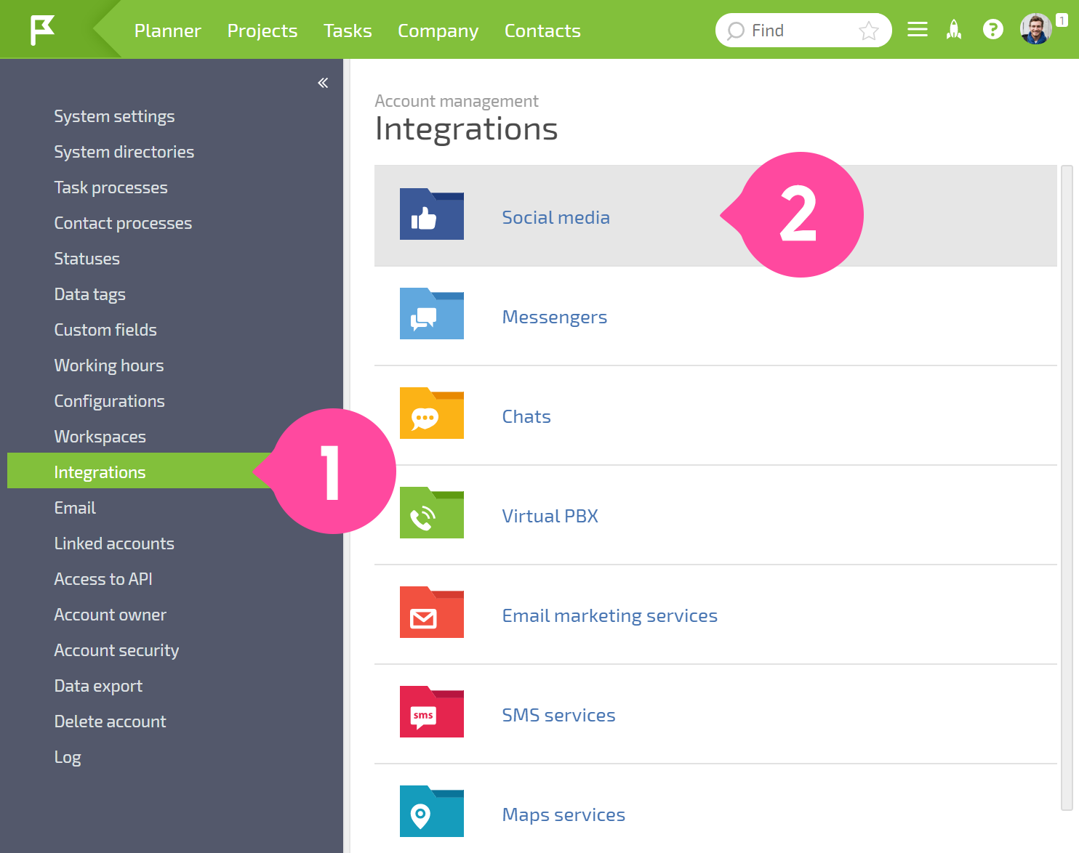This screenshot has width=1079, height=853.
Task: Click the Maps services folder icon
Action: tap(432, 812)
